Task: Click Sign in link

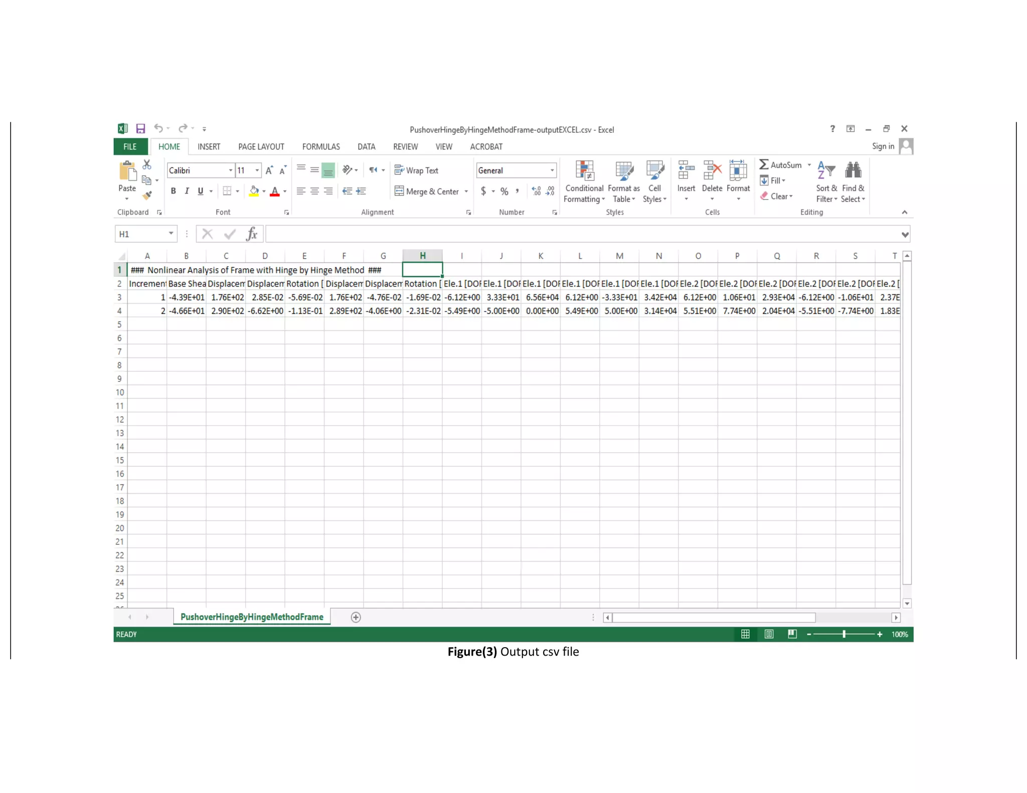Action: (x=883, y=146)
